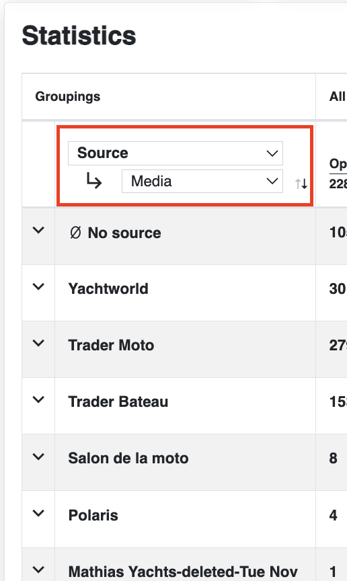Viewport: 347px width, 581px height.
Task: Expand the Trader Bateau row
Action: pos(38,399)
